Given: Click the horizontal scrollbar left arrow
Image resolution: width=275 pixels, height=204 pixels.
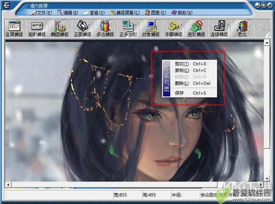Looking at the screenshot, I should [x=8, y=185].
